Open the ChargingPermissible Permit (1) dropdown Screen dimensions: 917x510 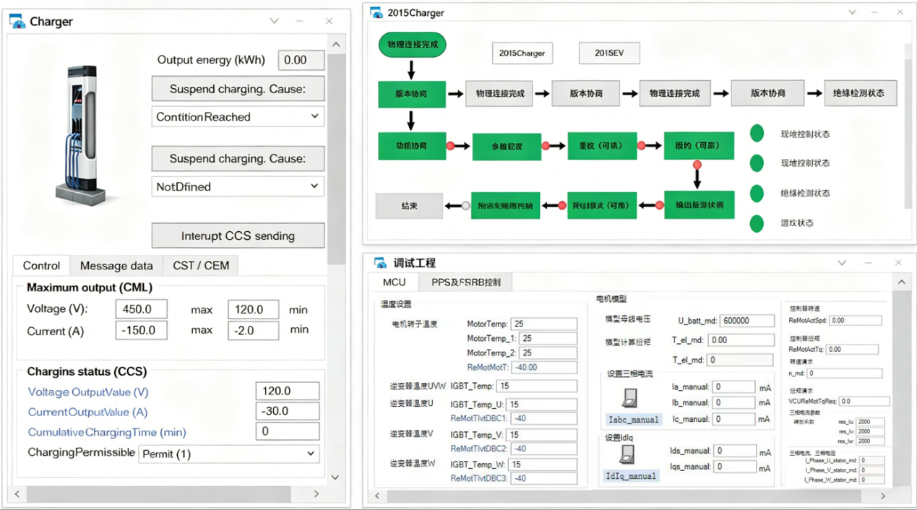tap(228, 454)
